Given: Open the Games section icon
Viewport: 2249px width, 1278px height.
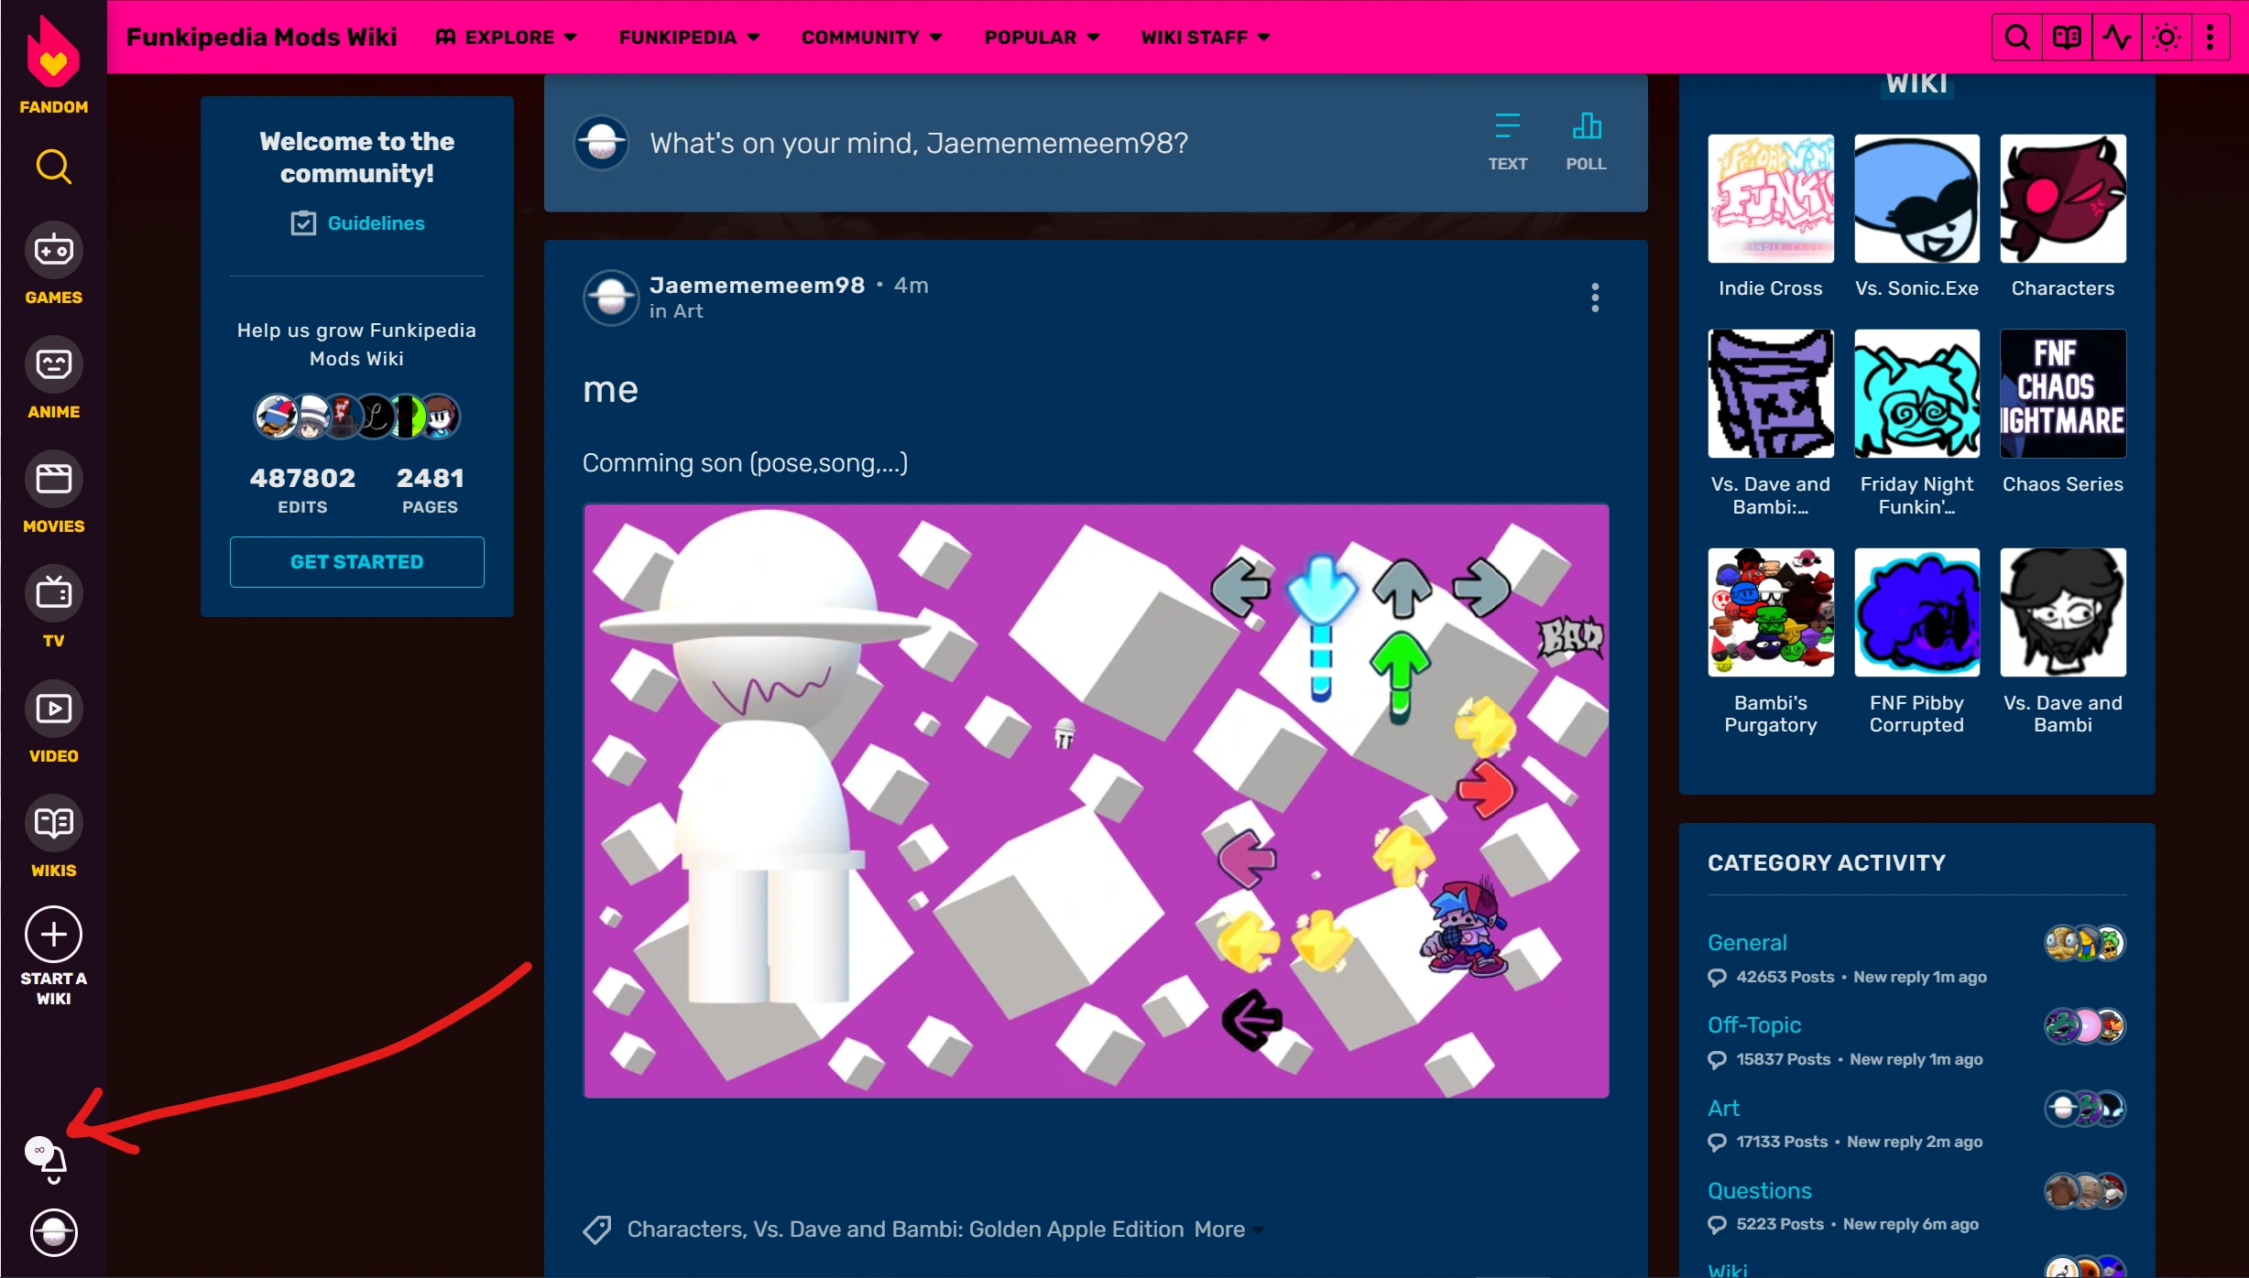Looking at the screenshot, I should click(53, 250).
